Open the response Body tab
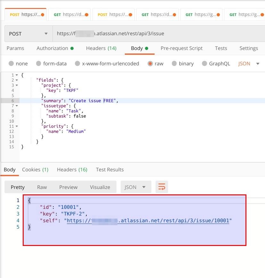The image size is (265, 278). 10,170
